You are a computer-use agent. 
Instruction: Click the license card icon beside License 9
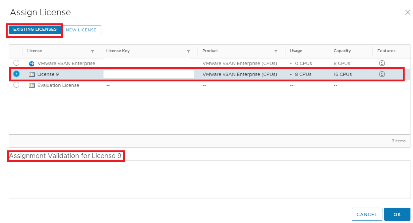click(x=32, y=74)
